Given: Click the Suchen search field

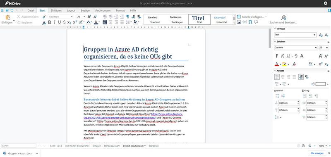Looking at the screenshot, I should (19, 145).
